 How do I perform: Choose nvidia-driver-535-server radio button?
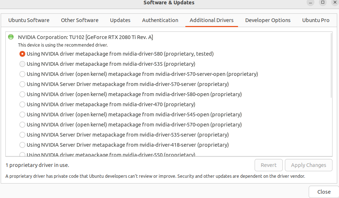pyautogui.click(x=22, y=135)
